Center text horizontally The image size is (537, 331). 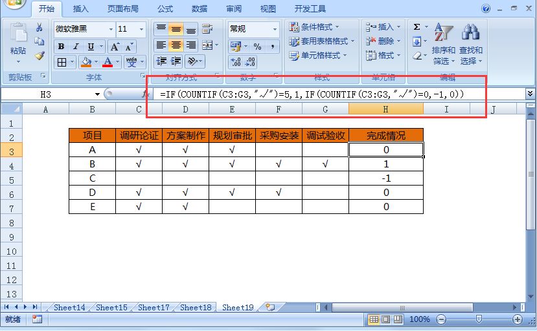176,45
